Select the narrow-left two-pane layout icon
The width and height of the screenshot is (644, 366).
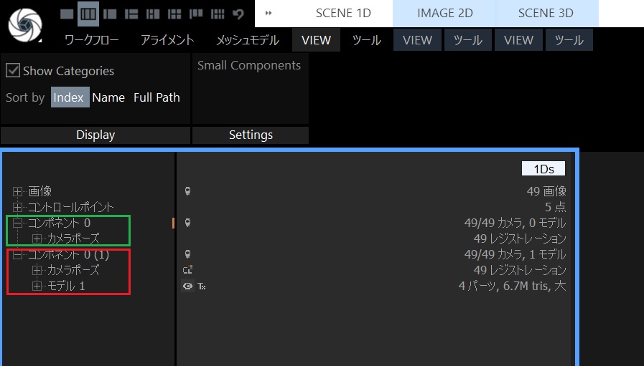click(110, 14)
